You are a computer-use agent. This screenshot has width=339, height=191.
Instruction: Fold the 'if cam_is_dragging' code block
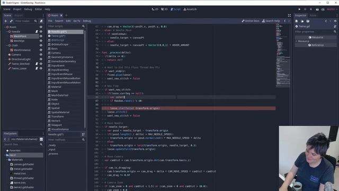[x=100, y=168]
